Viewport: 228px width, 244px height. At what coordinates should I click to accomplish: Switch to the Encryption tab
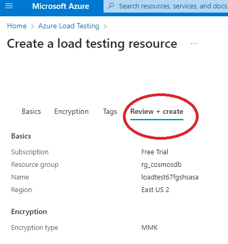tap(71, 112)
